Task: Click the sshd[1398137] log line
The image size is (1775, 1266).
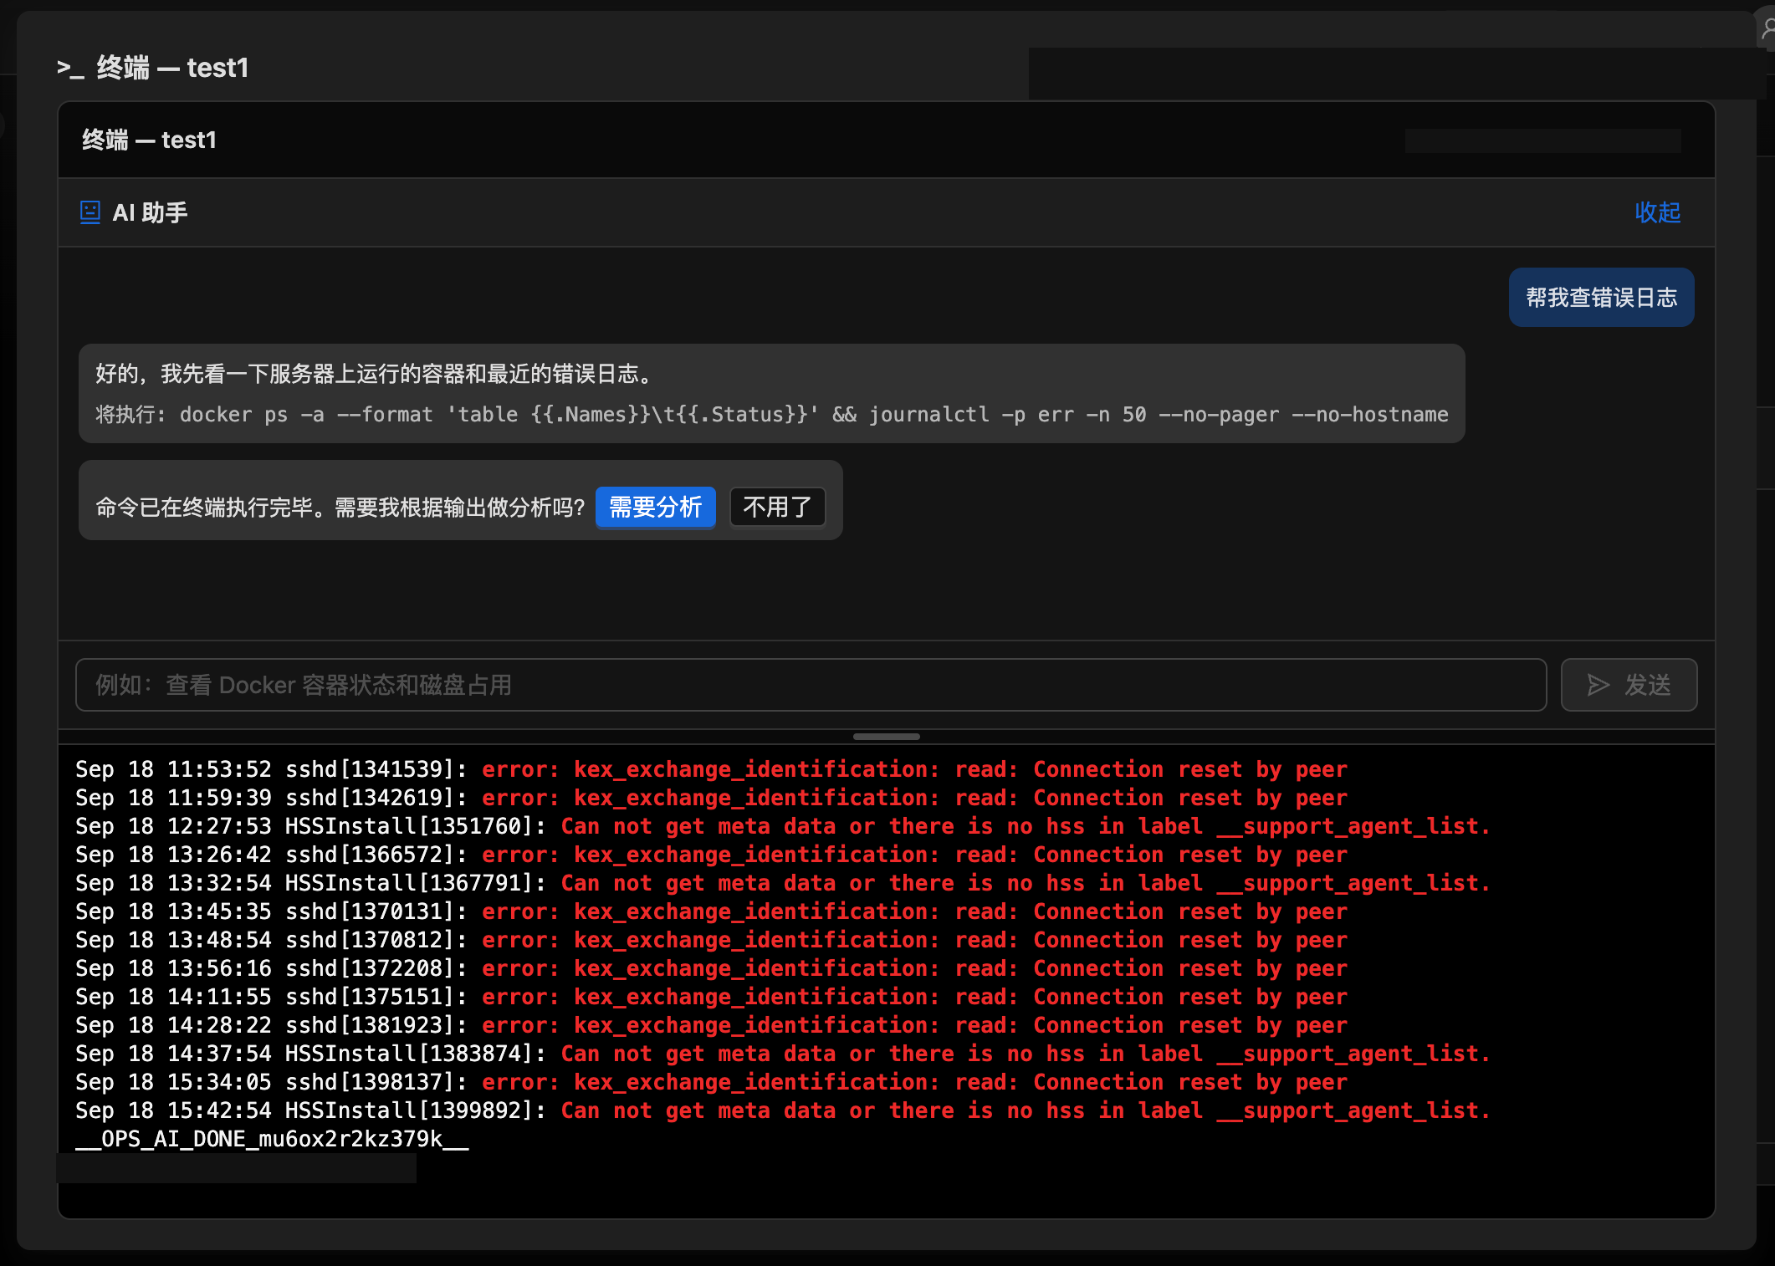Action: click(x=711, y=1082)
